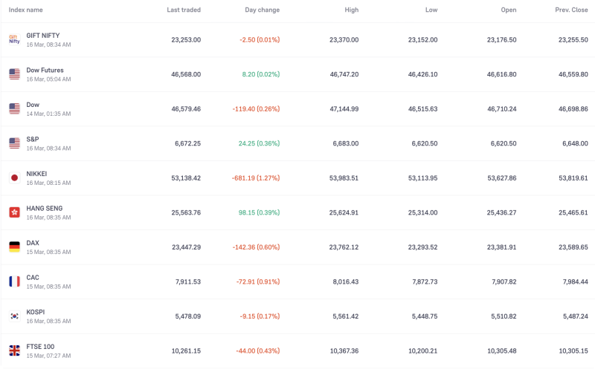Open the GIFT NIFTY index link
Image resolution: width=595 pixels, height=375 pixels.
(43, 36)
